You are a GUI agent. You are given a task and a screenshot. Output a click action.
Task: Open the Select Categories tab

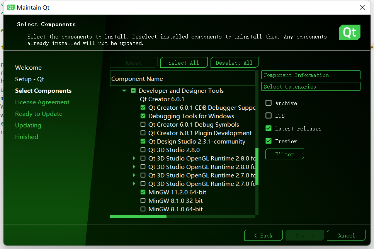[x=311, y=87]
